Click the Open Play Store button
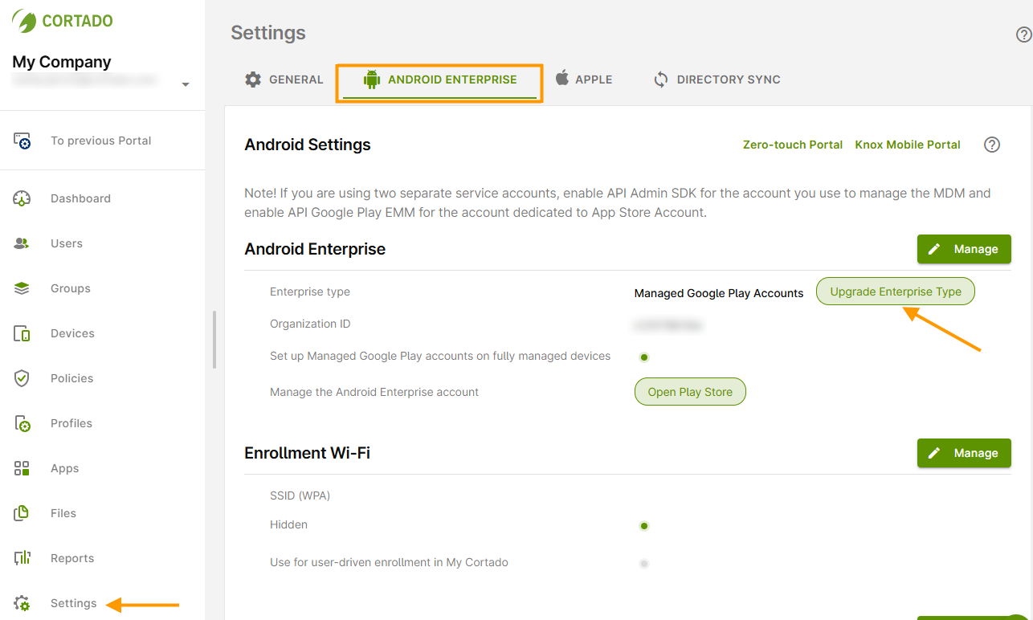Screen dimensions: 1033x620 (690, 392)
